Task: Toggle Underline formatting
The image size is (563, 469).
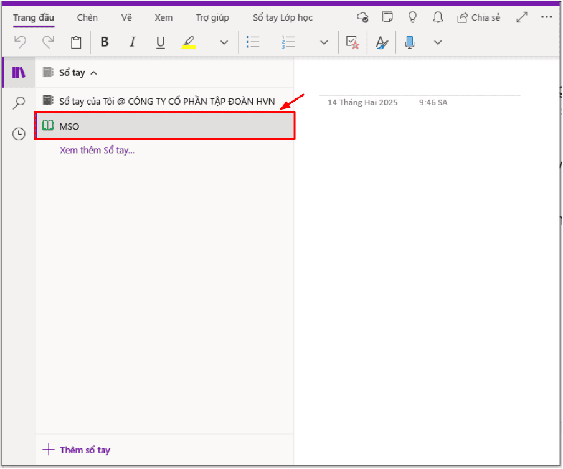Action: tap(161, 42)
